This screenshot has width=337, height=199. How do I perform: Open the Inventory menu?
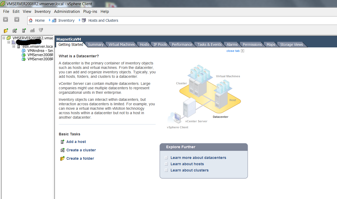coord(43,12)
